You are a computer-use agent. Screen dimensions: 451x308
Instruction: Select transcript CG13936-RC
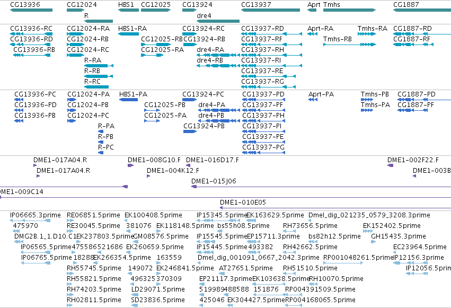(x=31, y=29)
